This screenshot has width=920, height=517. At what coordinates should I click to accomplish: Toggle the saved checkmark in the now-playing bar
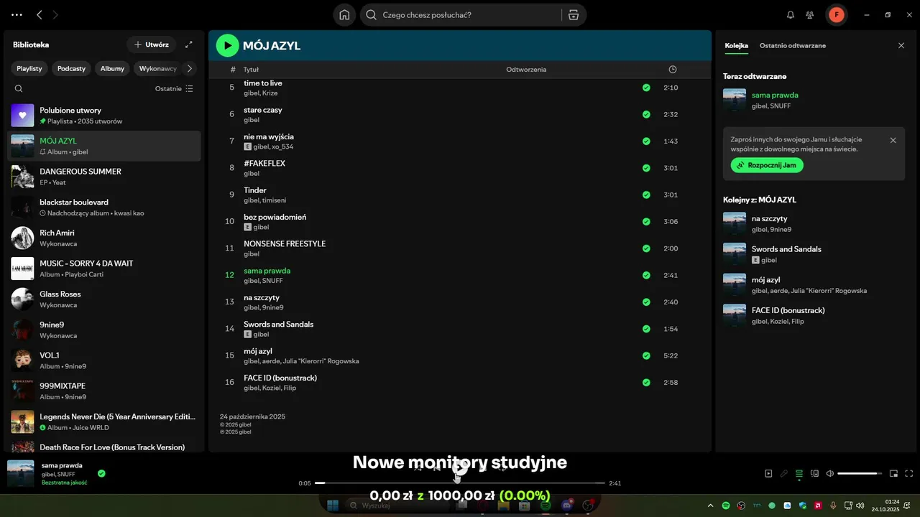pos(101,473)
